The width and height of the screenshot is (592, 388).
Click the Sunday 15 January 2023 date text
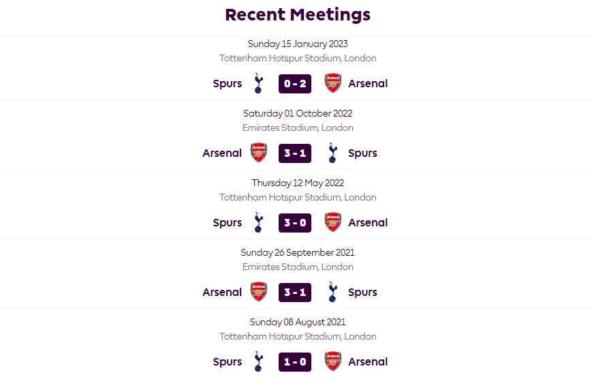coord(298,44)
